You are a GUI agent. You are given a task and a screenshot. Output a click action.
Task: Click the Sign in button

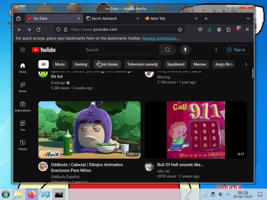click(x=236, y=50)
